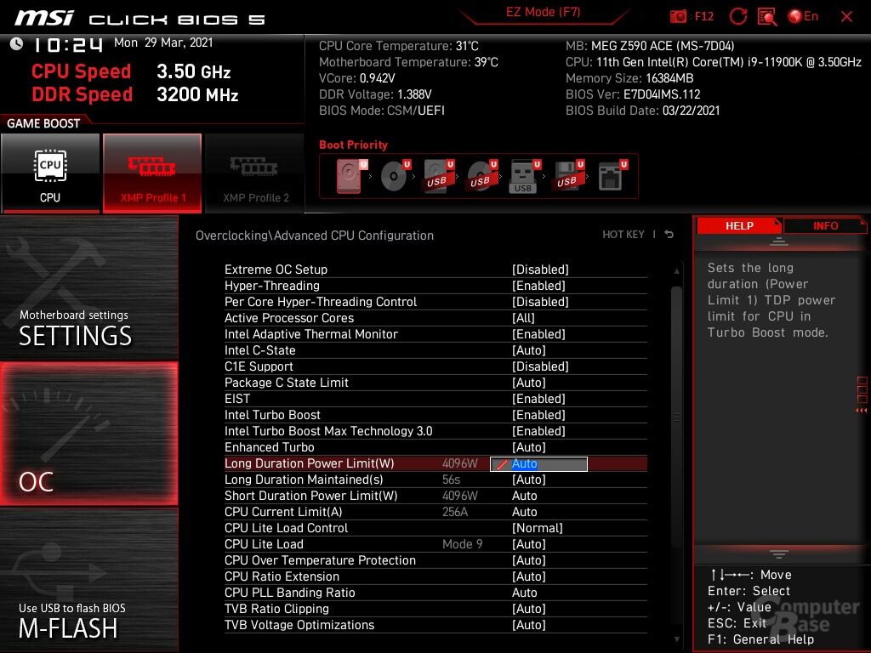Click the CPU PLL Banding Ratio Auto value

point(524,593)
